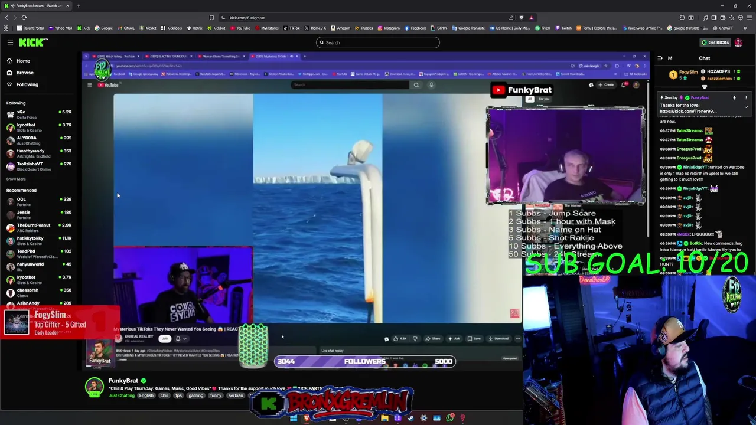This screenshot has width=756, height=425.
Task: Open TikTok bookmark
Action: [291, 28]
